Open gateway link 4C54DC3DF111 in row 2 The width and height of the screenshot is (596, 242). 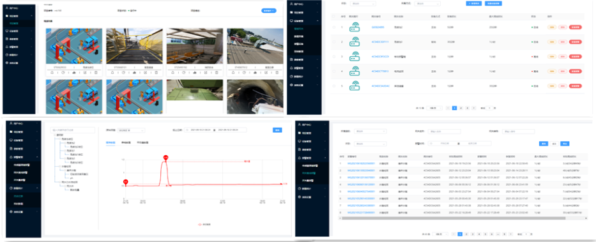point(380,42)
